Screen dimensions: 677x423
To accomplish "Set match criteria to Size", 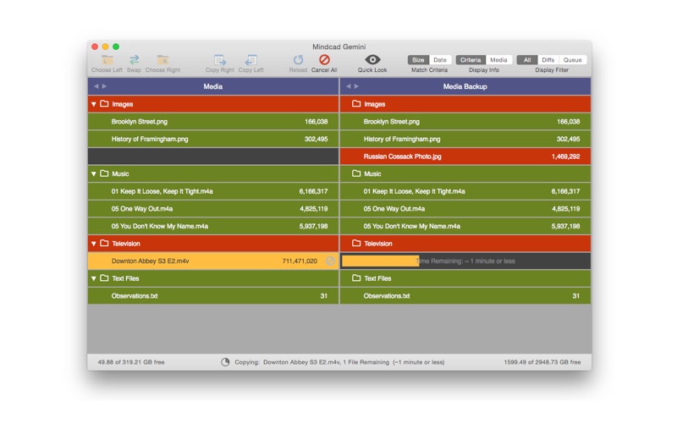I will coord(418,60).
